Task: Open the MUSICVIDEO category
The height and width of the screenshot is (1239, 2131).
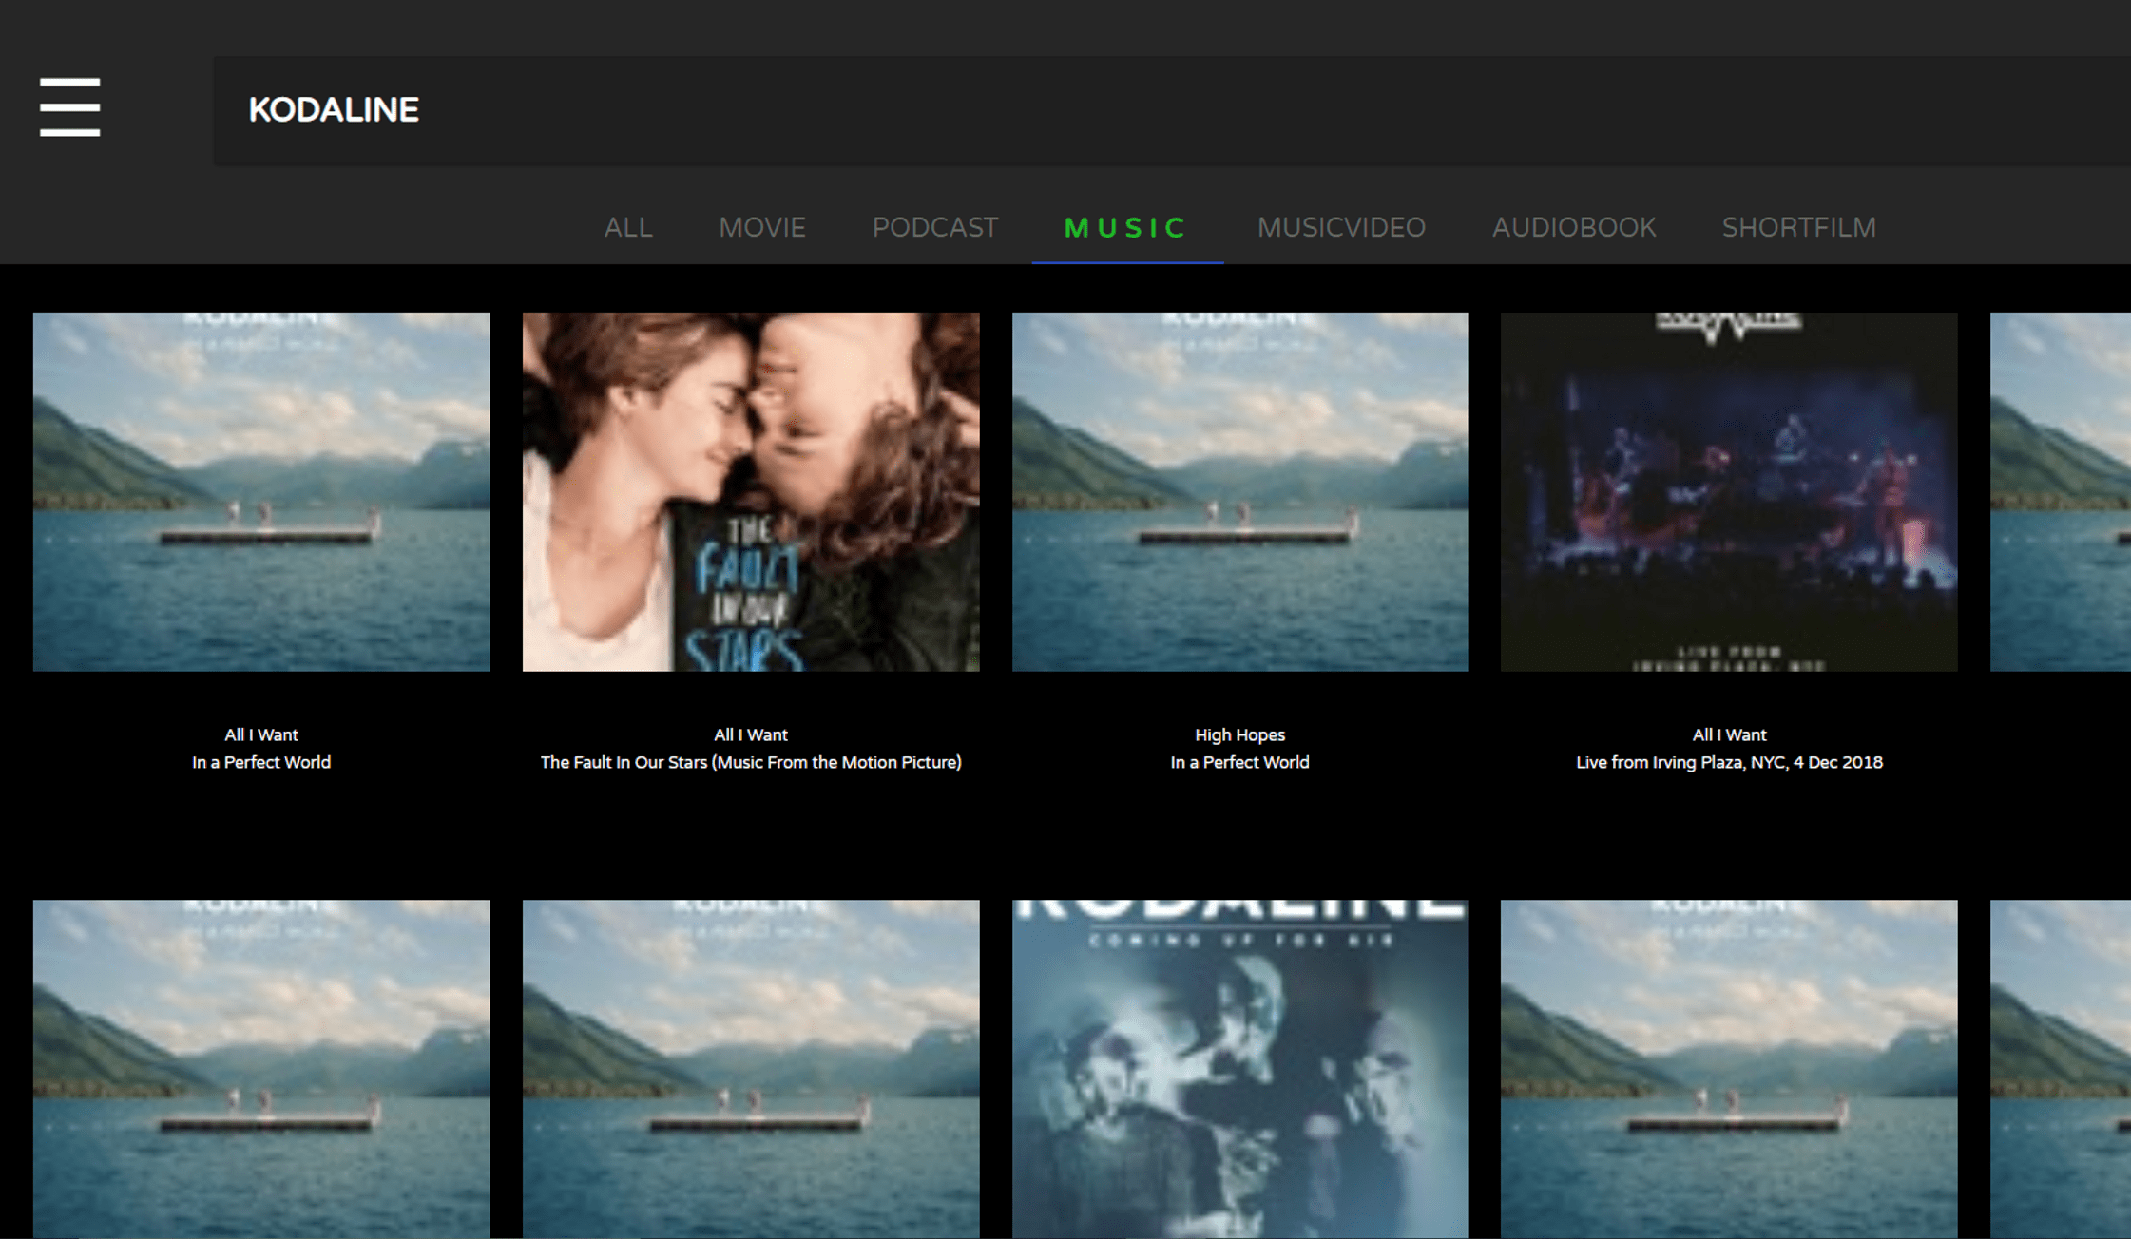Action: (x=1341, y=227)
